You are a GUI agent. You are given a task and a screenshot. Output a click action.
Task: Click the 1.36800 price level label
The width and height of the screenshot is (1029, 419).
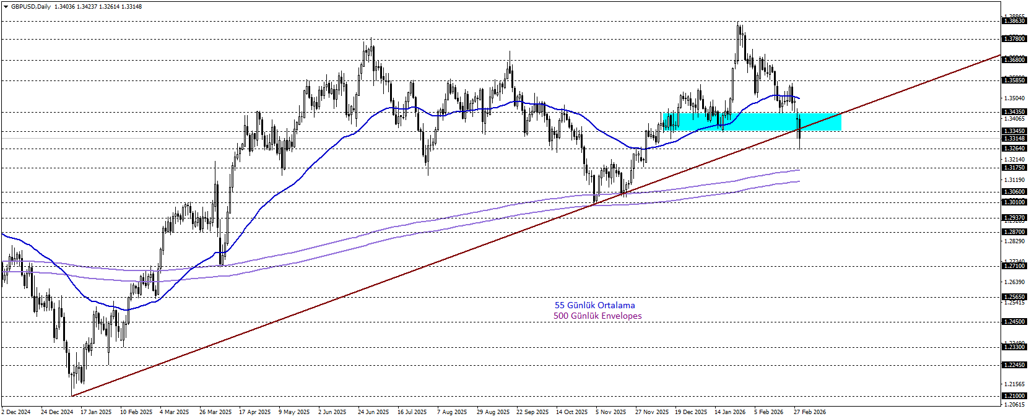click(x=1014, y=60)
